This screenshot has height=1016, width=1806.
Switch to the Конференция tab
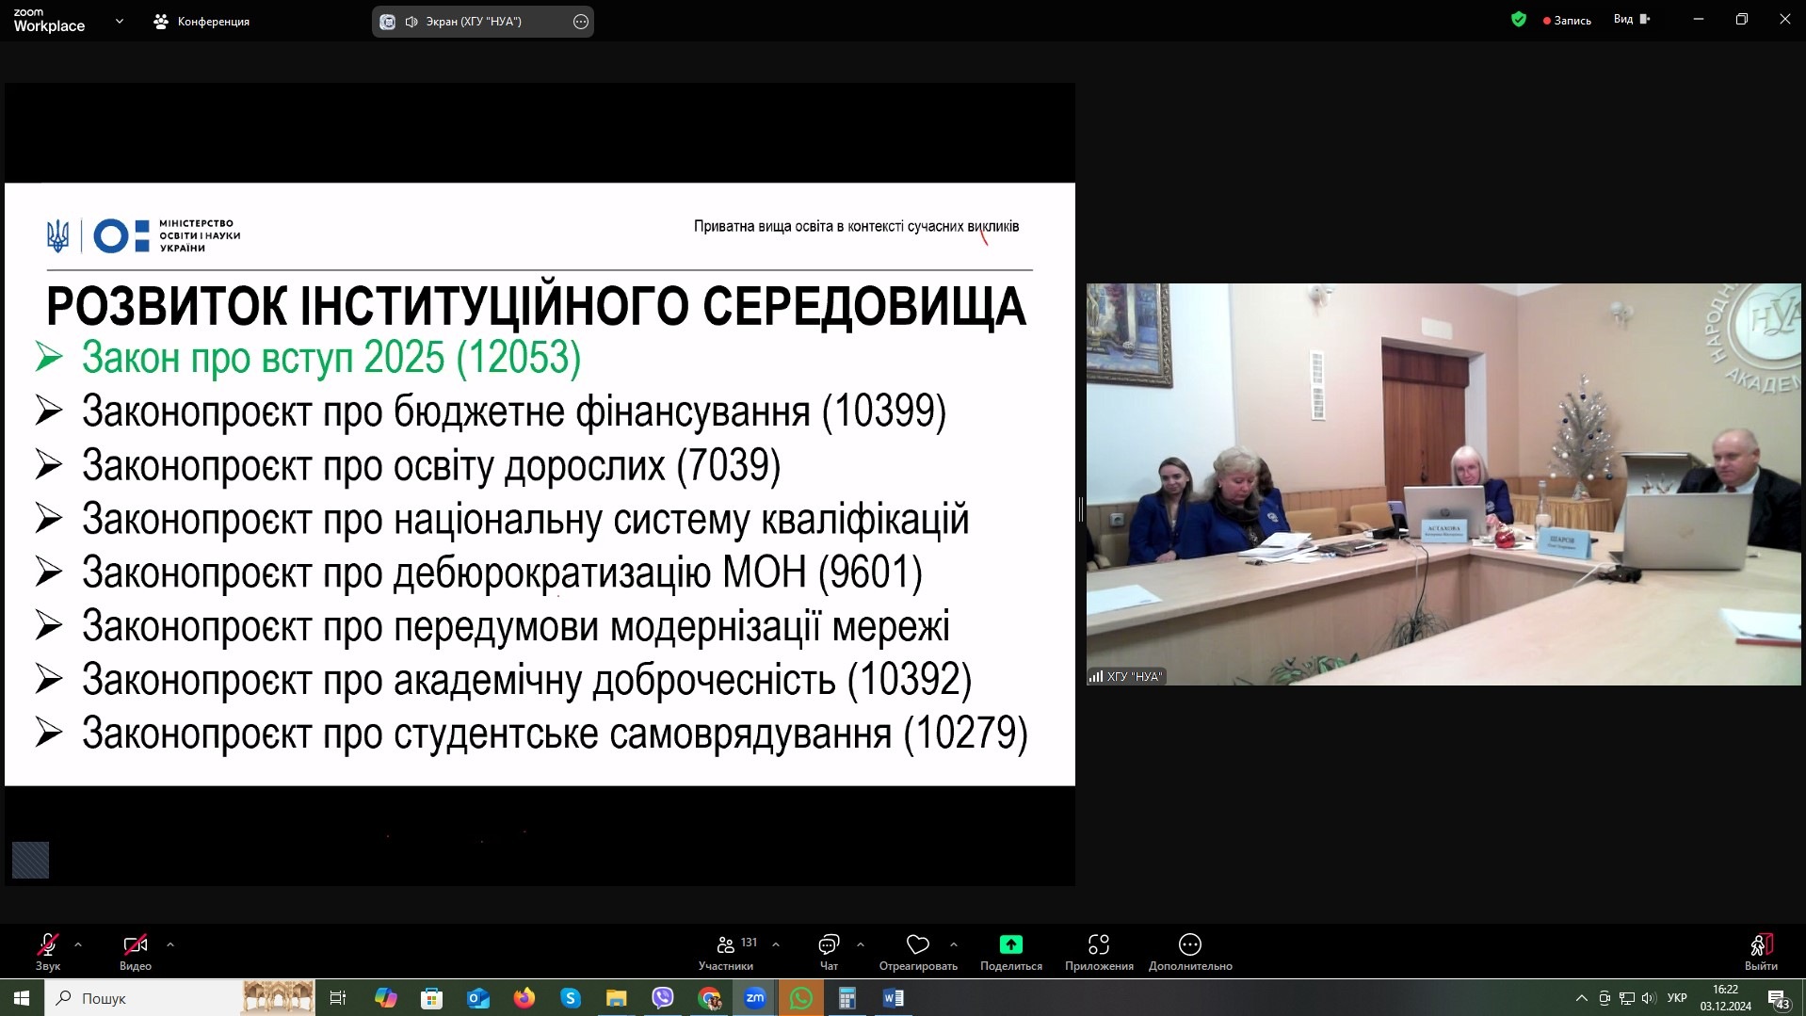pos(202,21)
